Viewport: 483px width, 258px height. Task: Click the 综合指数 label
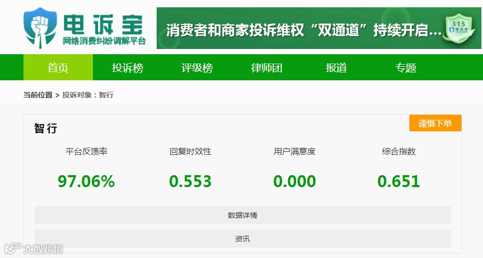click(398, 151)
